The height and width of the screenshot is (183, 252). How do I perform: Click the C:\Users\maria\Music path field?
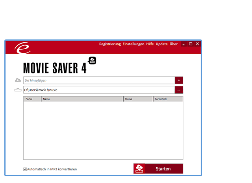pos(99,90)
